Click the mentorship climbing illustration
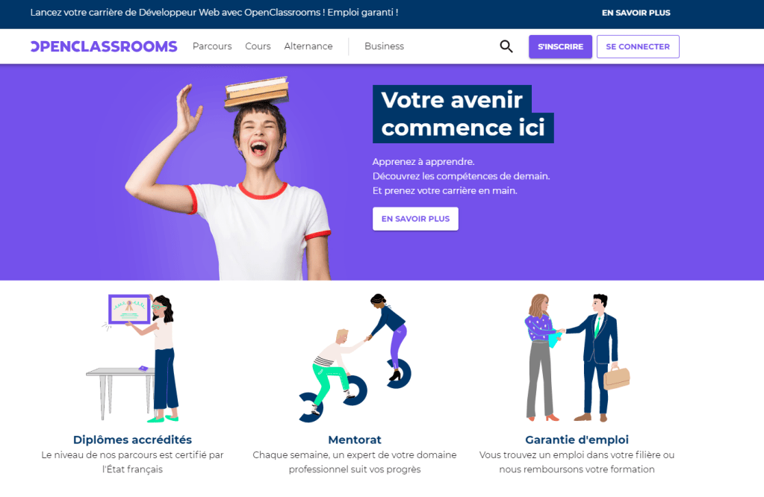 point(355,357)
